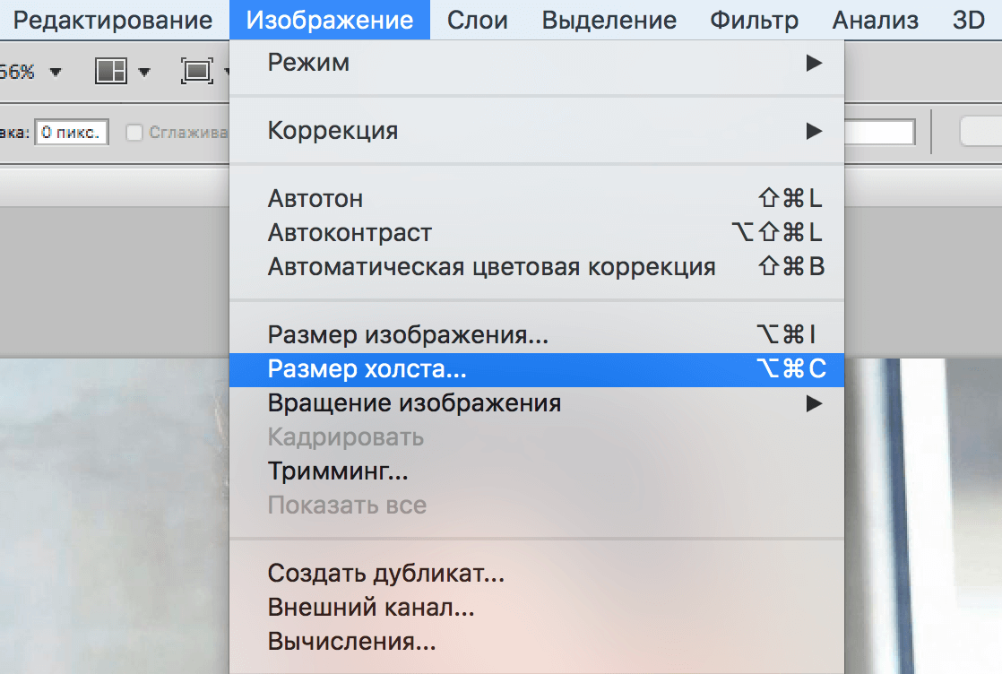
Task: Expand the Вращение изображения submenu
Action: (414, 403)
